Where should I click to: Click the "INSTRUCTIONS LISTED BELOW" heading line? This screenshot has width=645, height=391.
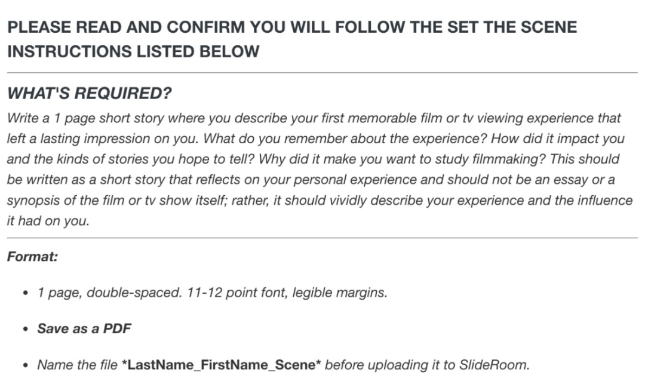pyautogui.click(x=133, y=51)
